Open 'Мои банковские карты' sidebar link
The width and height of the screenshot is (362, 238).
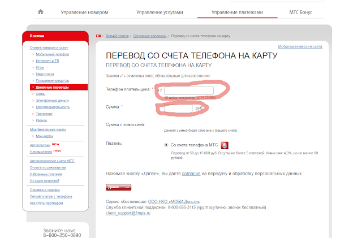[48, 129]
